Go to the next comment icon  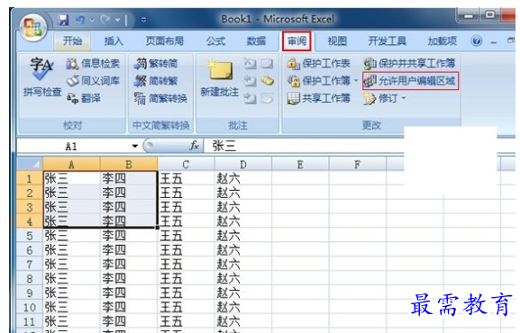250,98
